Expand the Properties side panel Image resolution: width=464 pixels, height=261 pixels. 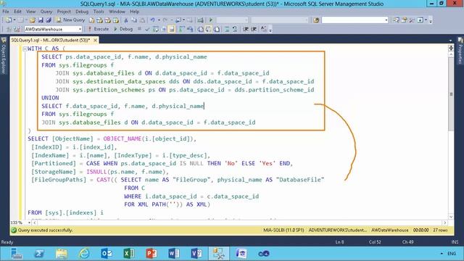[460, 50]
